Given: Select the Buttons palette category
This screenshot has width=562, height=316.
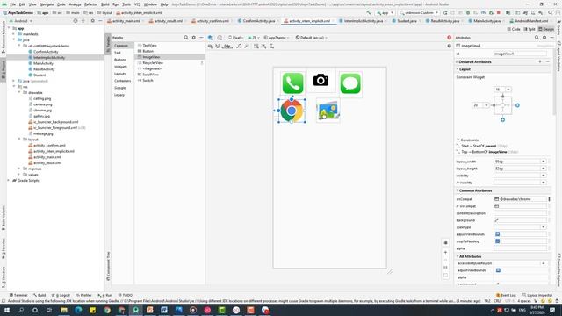Looking at the screenshot, I should (120, 60).
